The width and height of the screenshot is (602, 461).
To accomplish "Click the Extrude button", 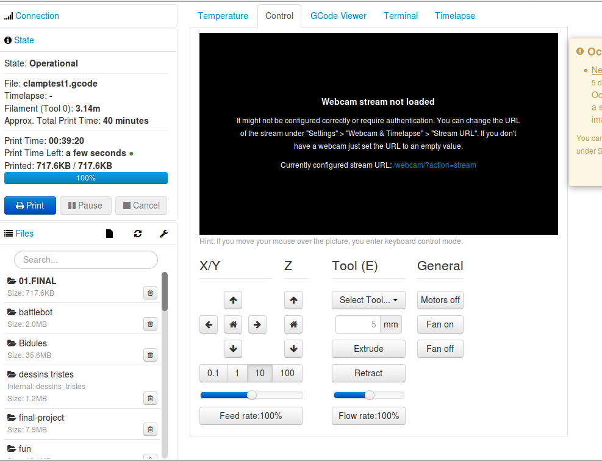I will (x=368, y=349).
